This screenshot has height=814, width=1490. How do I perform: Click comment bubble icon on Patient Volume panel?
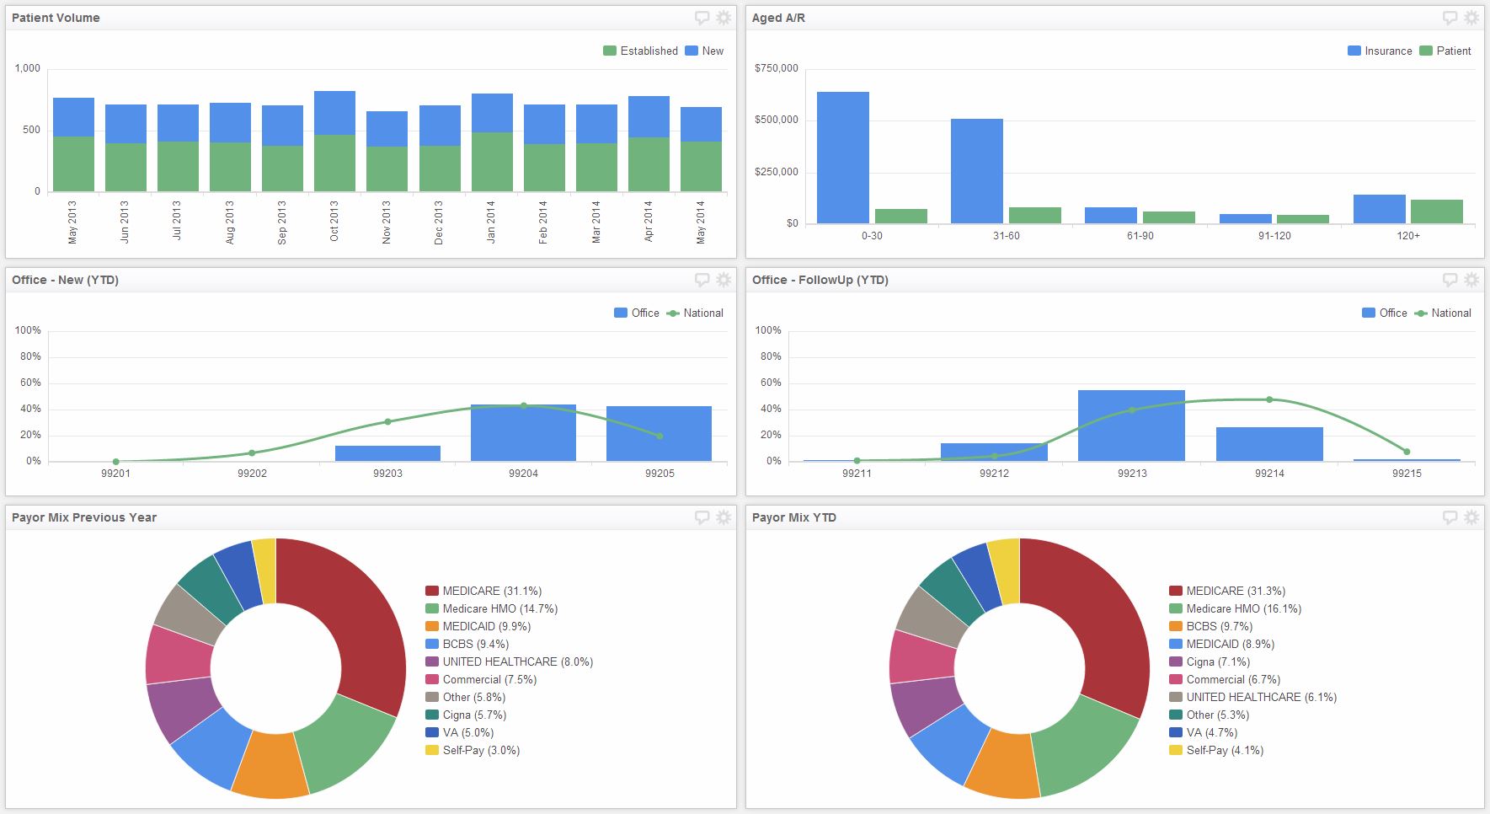point(701,17)
